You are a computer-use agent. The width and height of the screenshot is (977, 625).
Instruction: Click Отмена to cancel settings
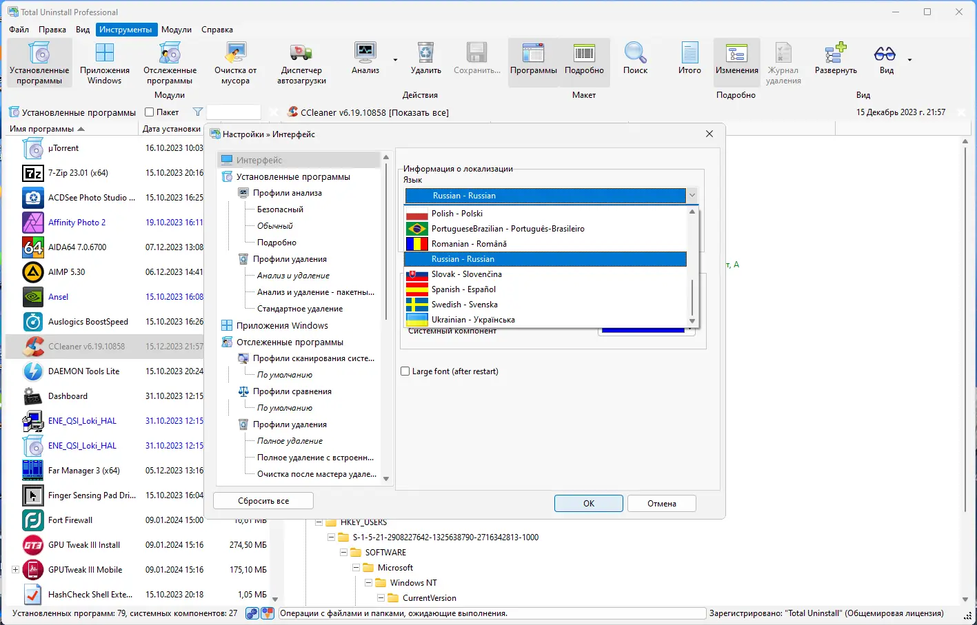[x=662, y=504]
